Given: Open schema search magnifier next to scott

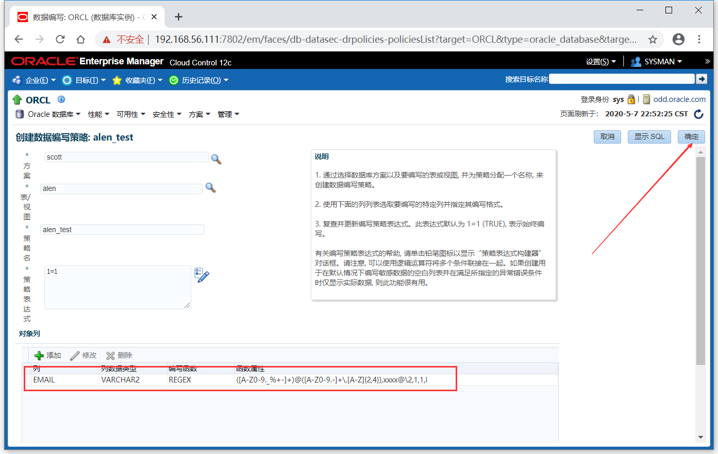Looking at the screenshot, I should [216, 160].
